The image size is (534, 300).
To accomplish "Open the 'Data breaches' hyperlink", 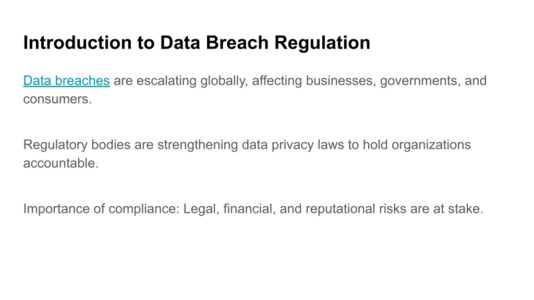I will click(x=66, y=81).
